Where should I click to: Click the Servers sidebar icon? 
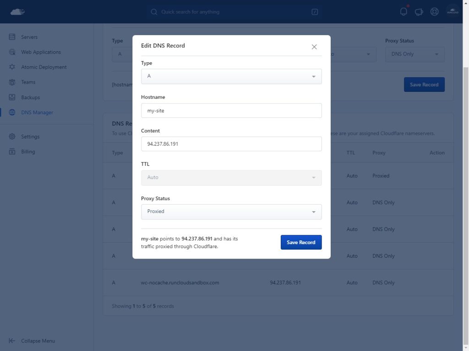pyautogui.click(x=12, y=37)
